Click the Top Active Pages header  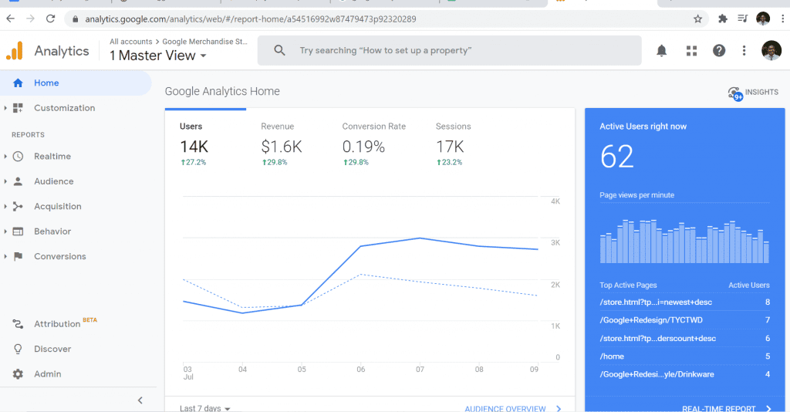coord(628,285)
